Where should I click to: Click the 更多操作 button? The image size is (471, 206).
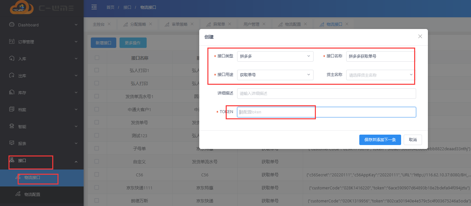point(133,43)
